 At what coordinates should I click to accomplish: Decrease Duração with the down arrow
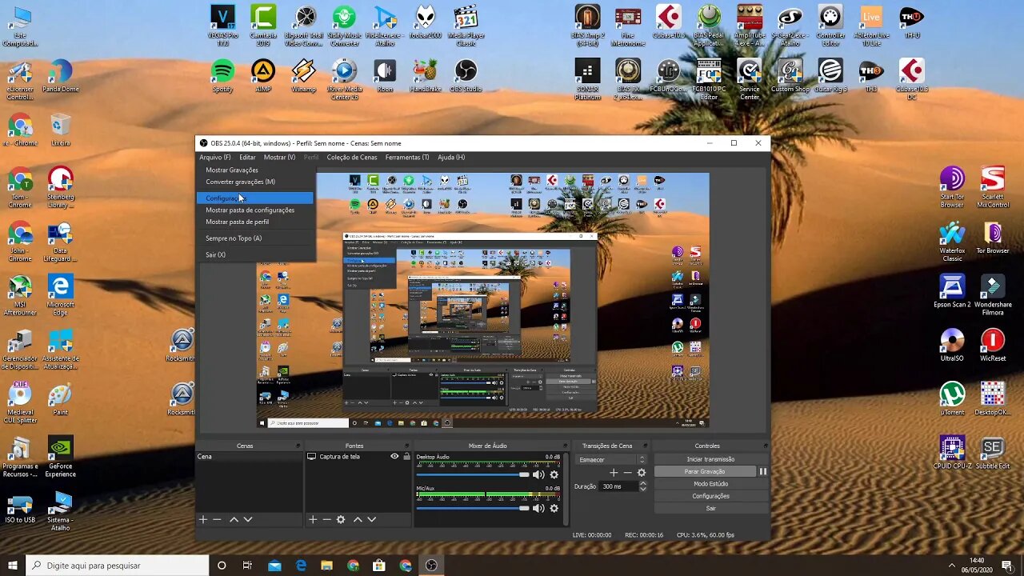click(642, 489)
